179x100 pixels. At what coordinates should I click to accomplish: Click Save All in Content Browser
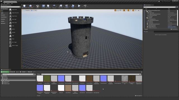click(x=12, y=72)
